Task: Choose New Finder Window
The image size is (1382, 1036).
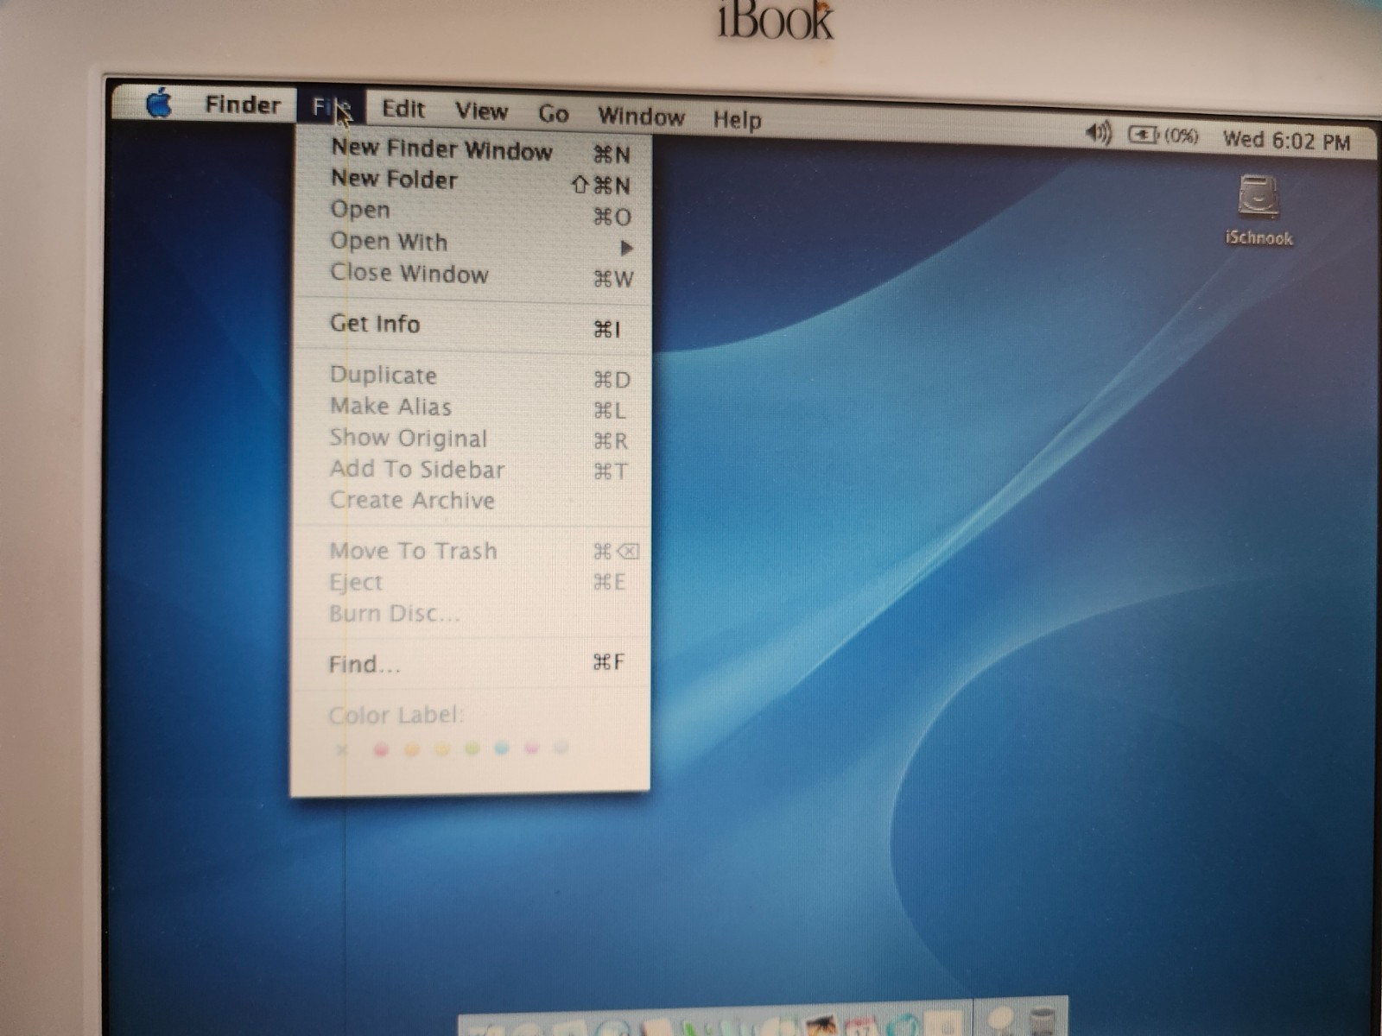Action: pos(472,150)
